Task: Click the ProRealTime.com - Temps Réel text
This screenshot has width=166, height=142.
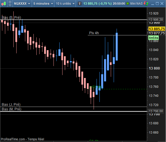Action: click(x=22, y=139)
